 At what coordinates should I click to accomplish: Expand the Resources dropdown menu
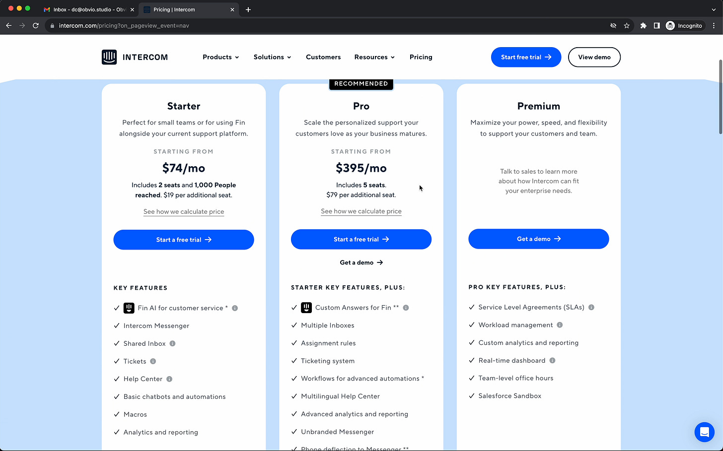pos(374,57)
